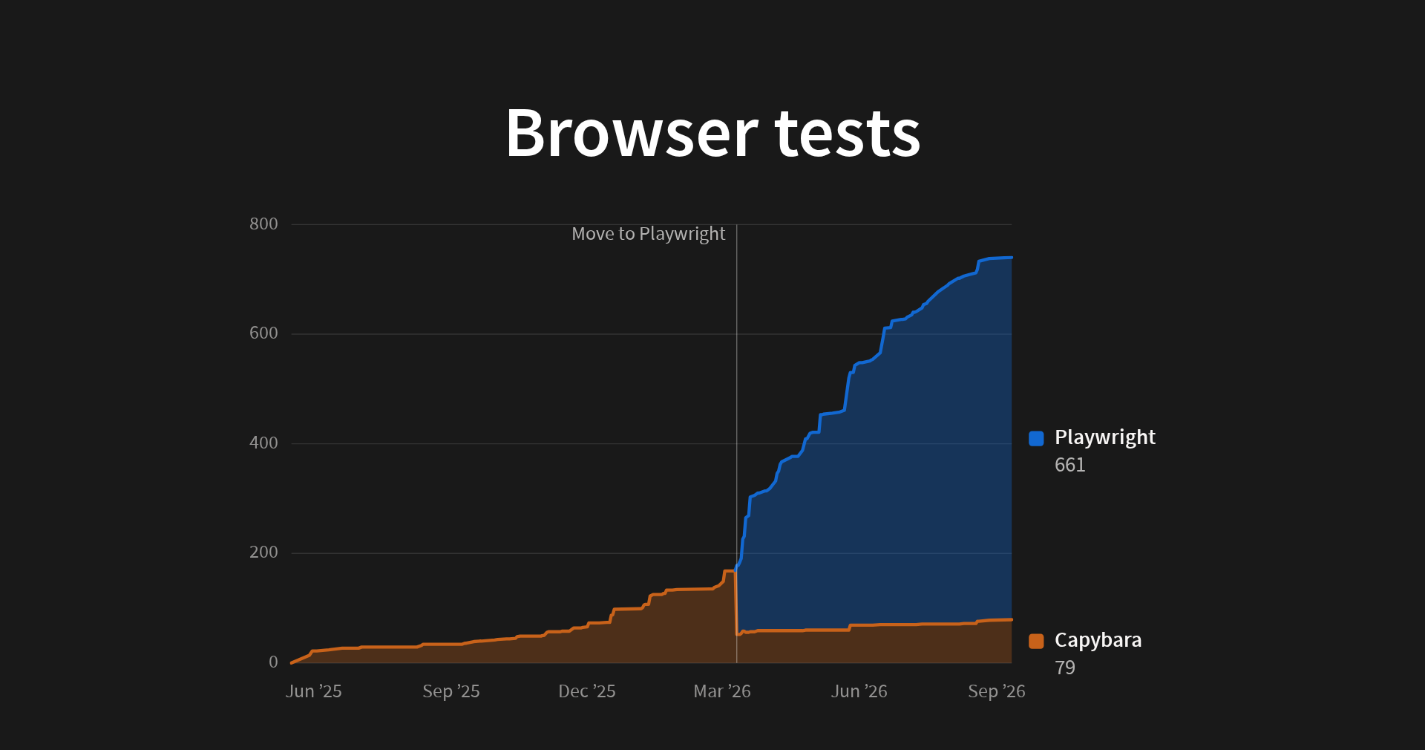This screenshot has height=750, width=1425.
Task: Click the 800 y-axis label
Action: (x=263, y=224)
